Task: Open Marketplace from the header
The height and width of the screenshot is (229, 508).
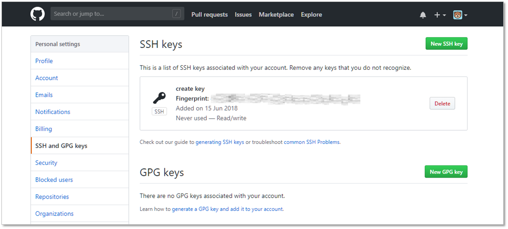Action: (276, 15)
